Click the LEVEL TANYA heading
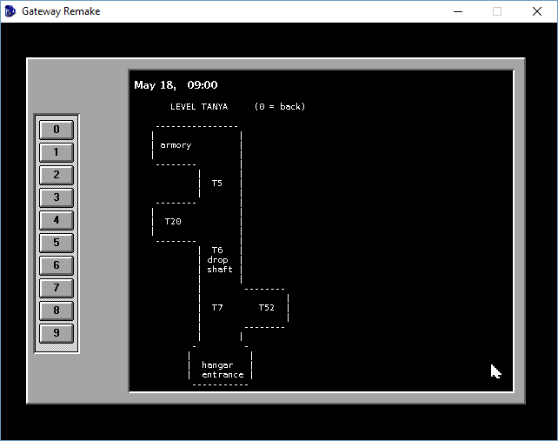This screenshot has width=558, height=441. (x=199, y=106)
